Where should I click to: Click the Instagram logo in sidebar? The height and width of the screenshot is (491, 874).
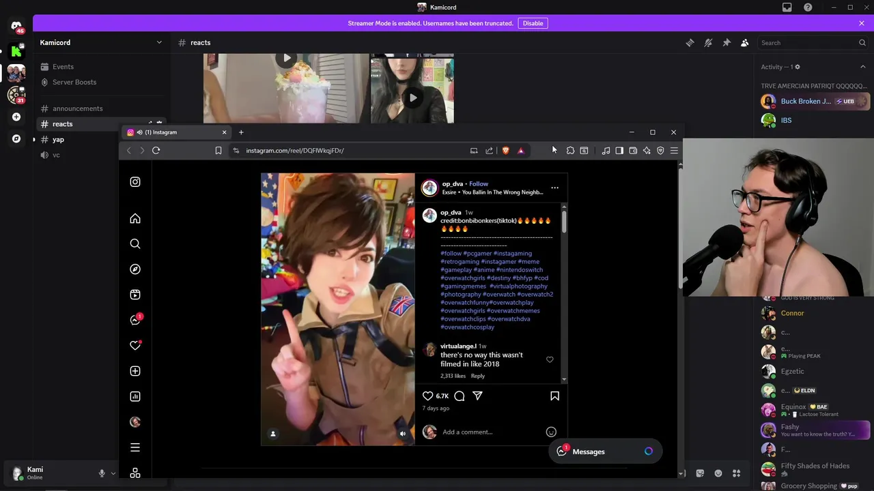click(135, 182)
